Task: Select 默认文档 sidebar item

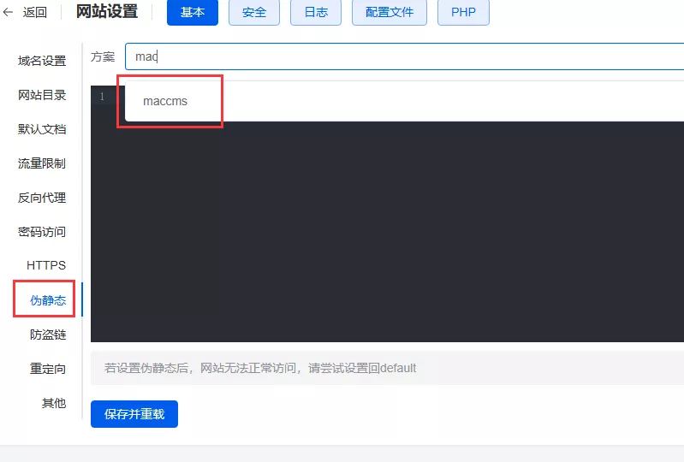Action: pyautogui.click(x=42, y=129)
